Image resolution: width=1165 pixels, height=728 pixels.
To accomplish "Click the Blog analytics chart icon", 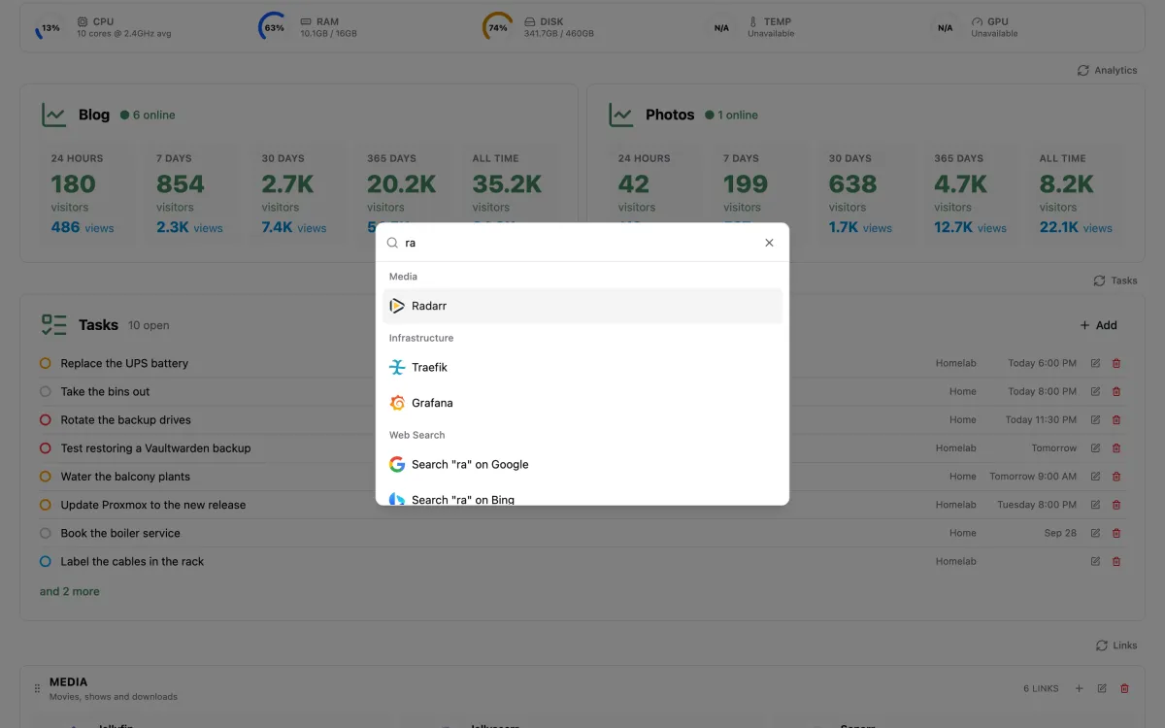I will click(53, 115).
